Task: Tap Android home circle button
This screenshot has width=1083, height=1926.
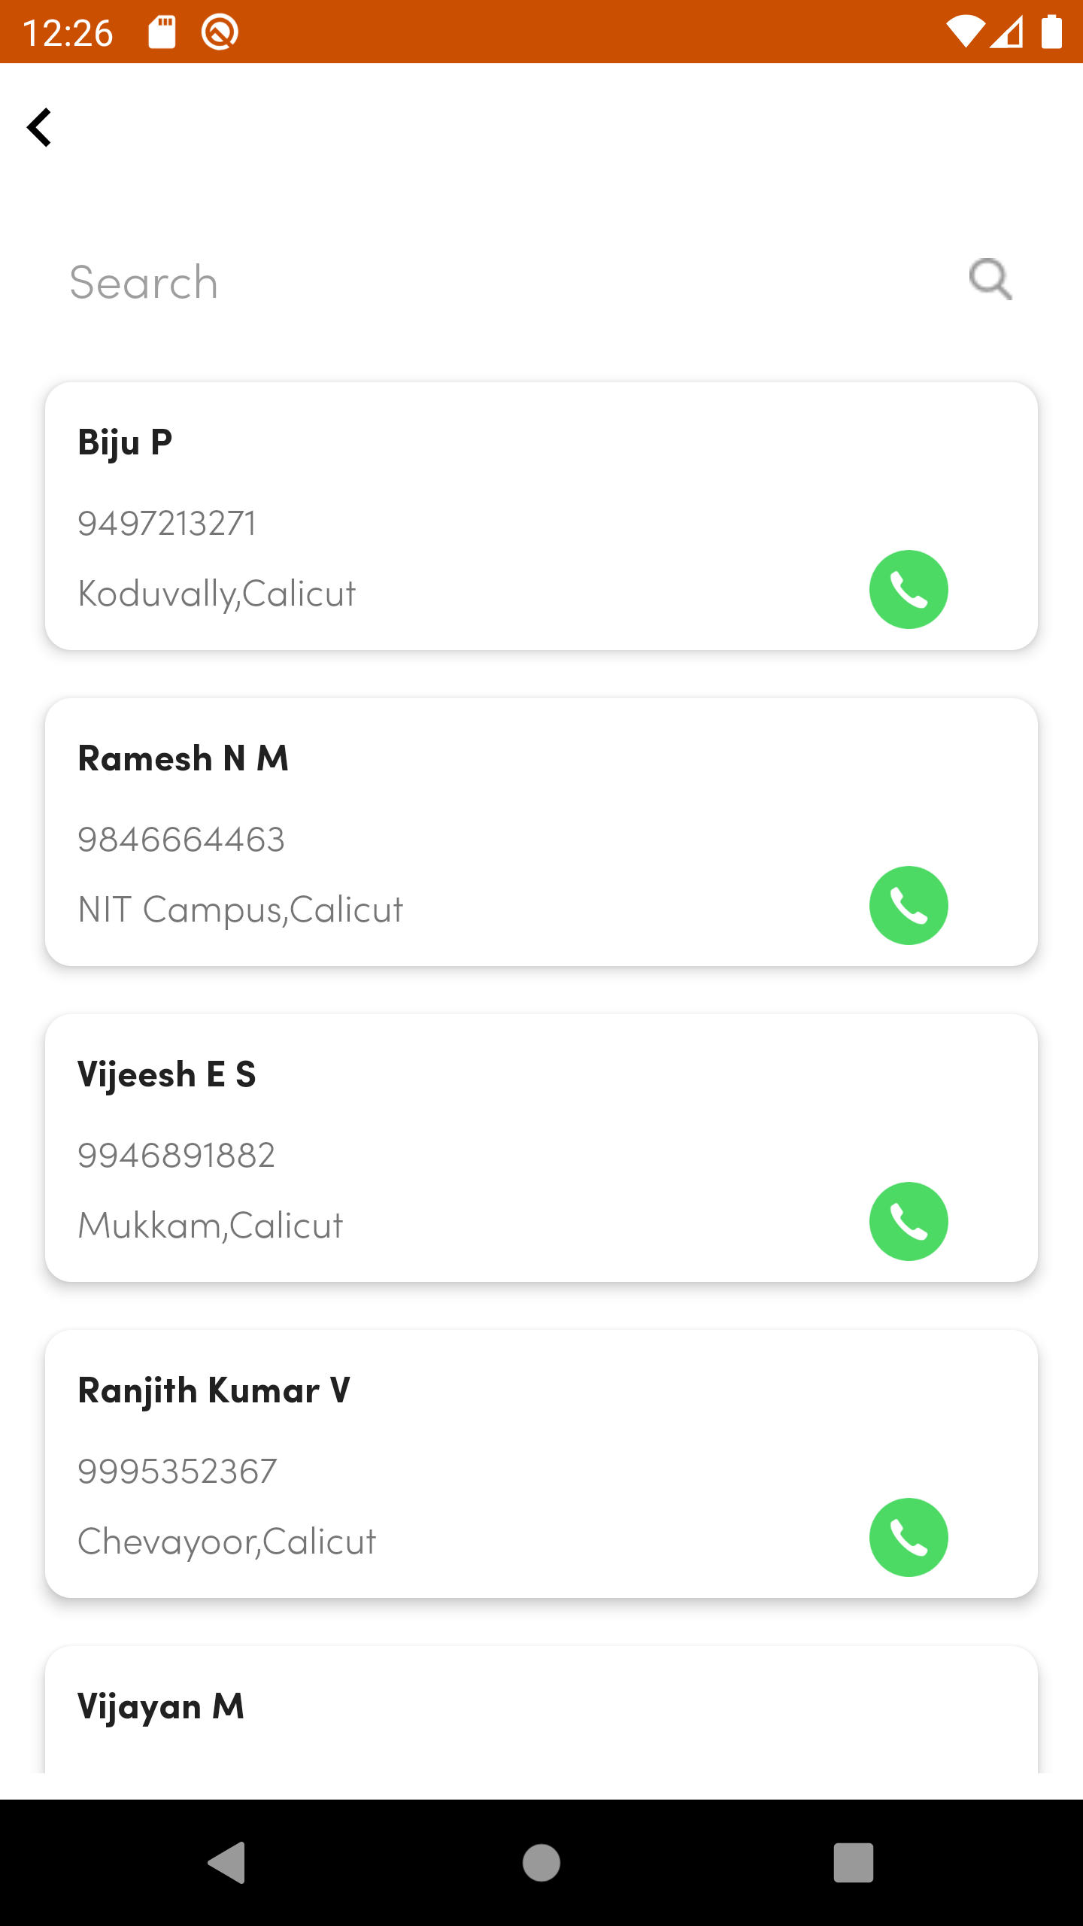Action: 541,1863
